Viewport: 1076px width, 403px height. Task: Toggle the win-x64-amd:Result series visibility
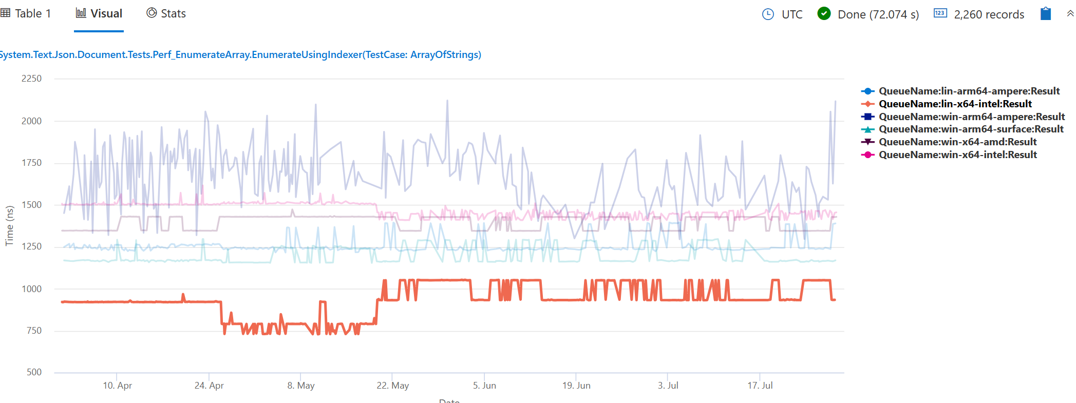tap(958, 142)
